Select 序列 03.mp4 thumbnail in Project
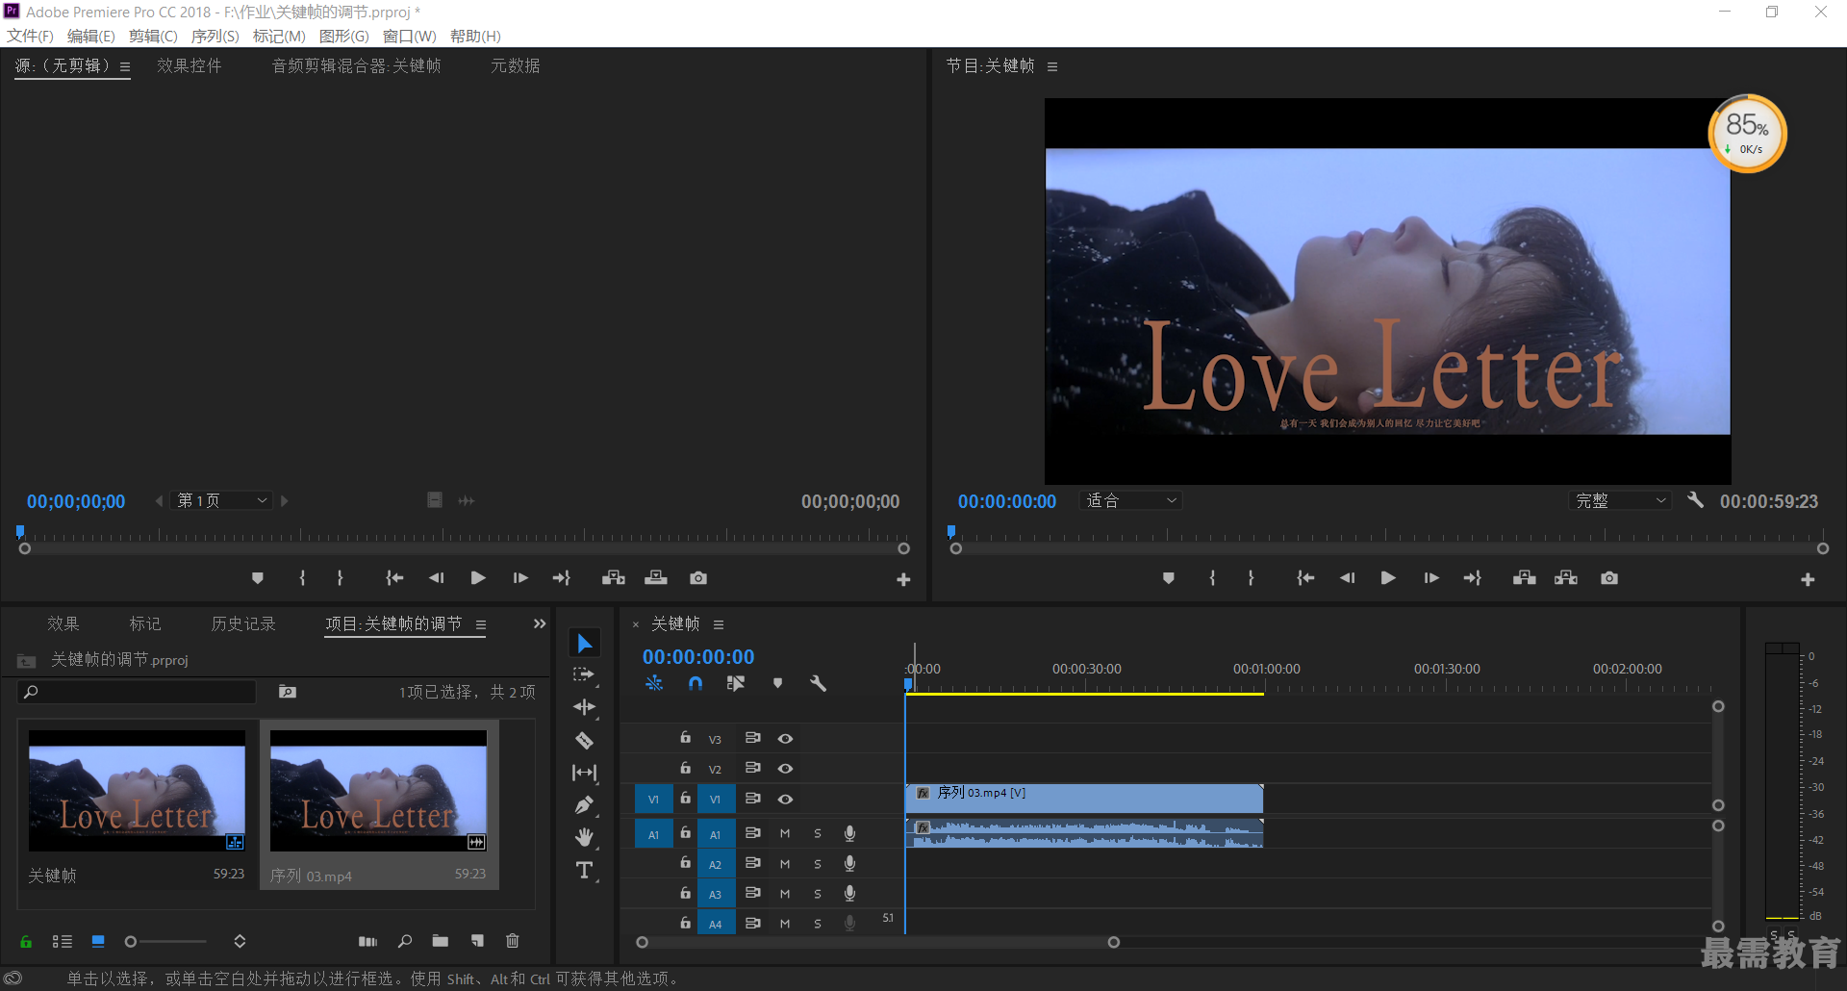Screen dimensions: 1847x991 (x=378, y=791)
